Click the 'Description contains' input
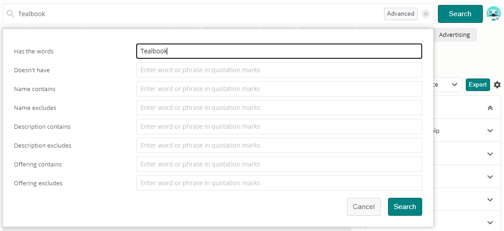Viewport: 504px width, 231px height. click(x=279, y=126)
